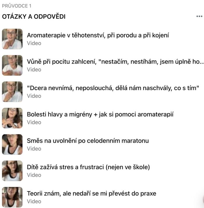Open Směs na uvolnění po celodenním maratonu
This screenshot has height=208, width=204.
click(88, 141)
